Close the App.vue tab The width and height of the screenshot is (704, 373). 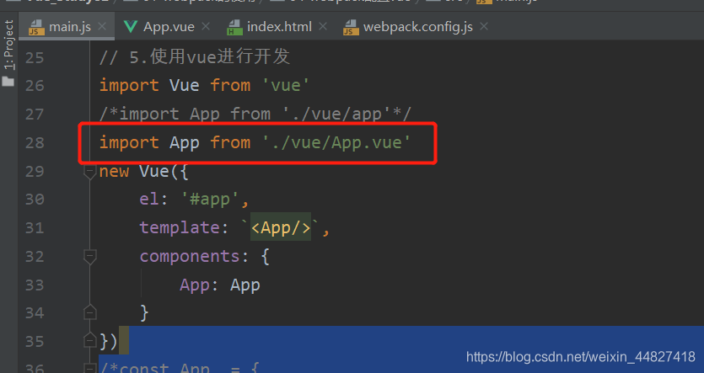click(x=206, y=26)
